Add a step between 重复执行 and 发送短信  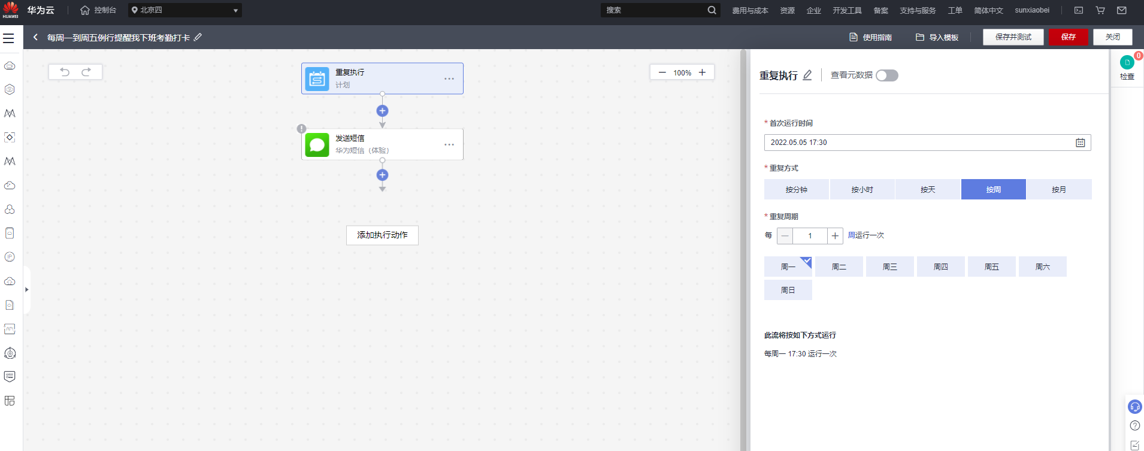(382, 111)
